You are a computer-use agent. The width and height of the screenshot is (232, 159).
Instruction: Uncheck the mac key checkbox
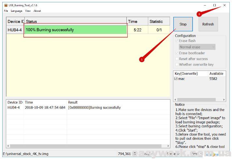[176, 79]
